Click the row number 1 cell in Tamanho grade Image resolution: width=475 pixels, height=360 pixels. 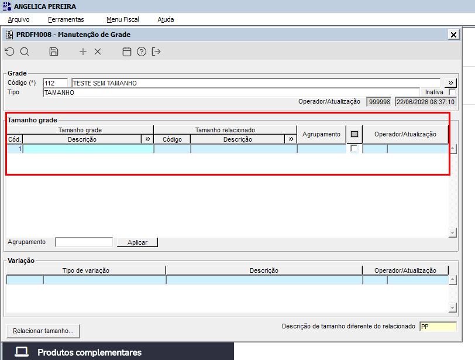tap(15, 149)
